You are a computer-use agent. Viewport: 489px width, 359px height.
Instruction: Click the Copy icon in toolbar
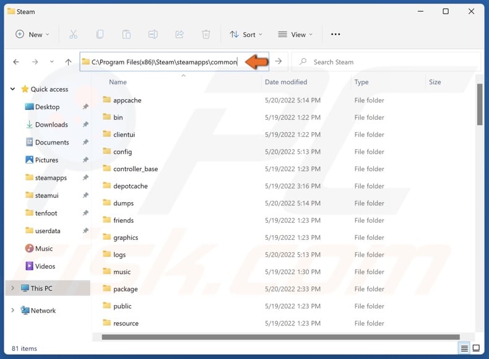[100, 34]
